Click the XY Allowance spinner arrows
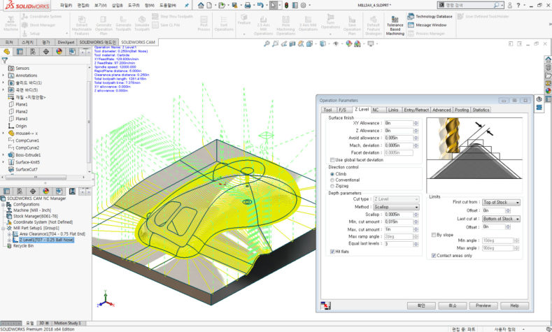552x332 pixels. tap(416, 123)
